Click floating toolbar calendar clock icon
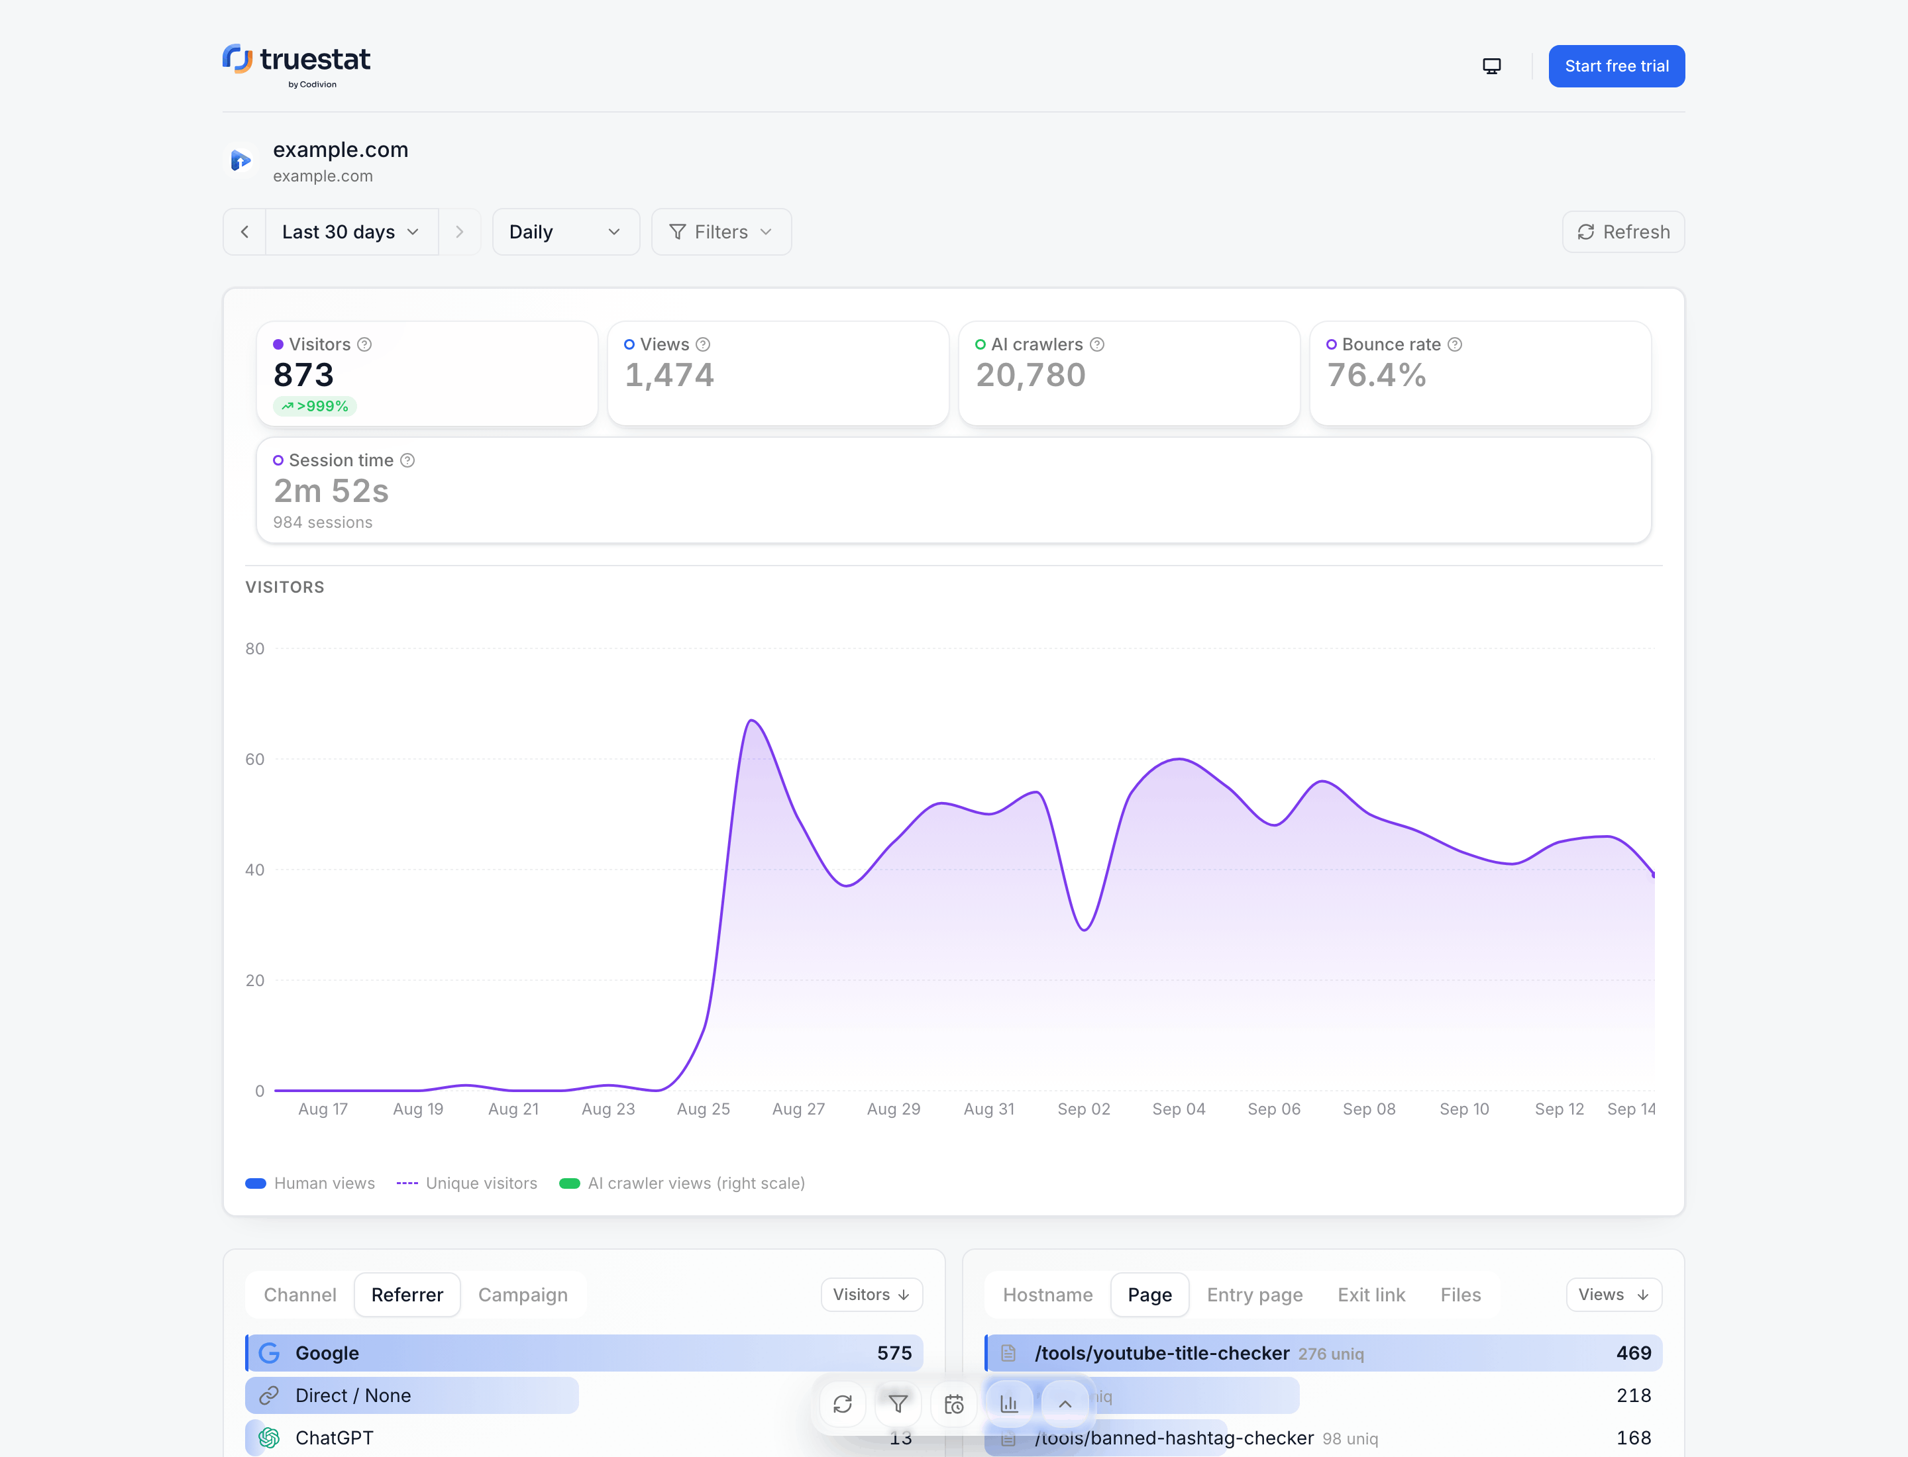This screenshot has width=1908, height=1457. [x=953, y=1404]
